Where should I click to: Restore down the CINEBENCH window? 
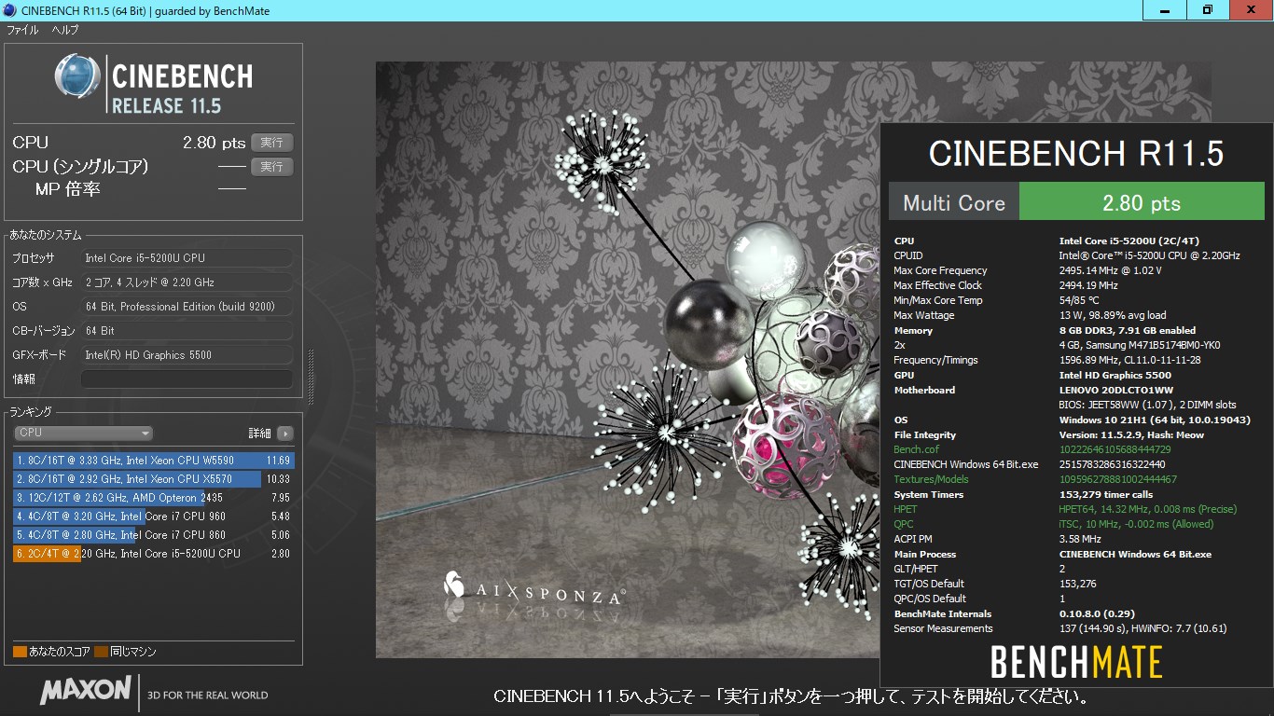pos(1208,9)
